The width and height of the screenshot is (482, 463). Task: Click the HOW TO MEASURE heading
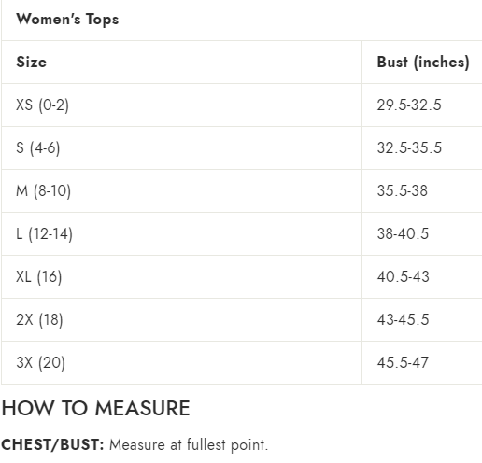(95, 408)
